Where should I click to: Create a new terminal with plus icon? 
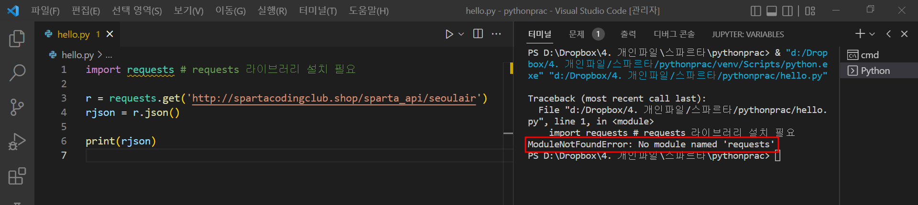(860, 33)
